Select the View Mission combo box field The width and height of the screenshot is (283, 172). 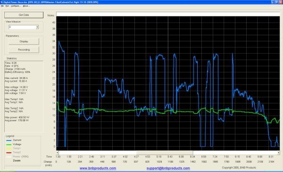pos(24,27)
